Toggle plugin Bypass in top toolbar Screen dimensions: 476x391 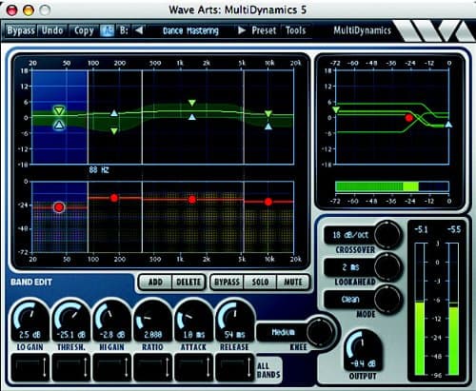tap(21, 30)
